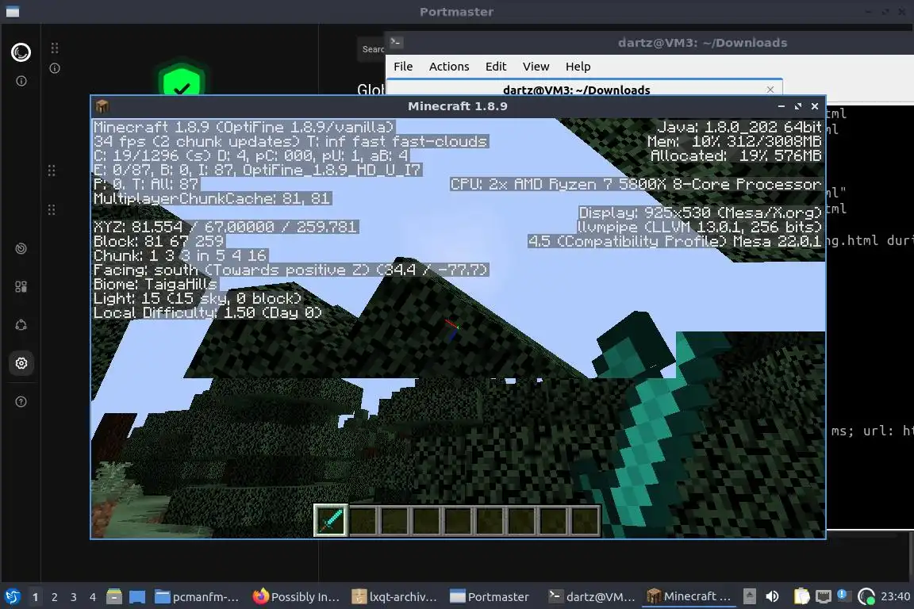The image size is (914, 609).
Task: Click the 'Block: 81 67 259' debug line
Action: coord(159,241)
